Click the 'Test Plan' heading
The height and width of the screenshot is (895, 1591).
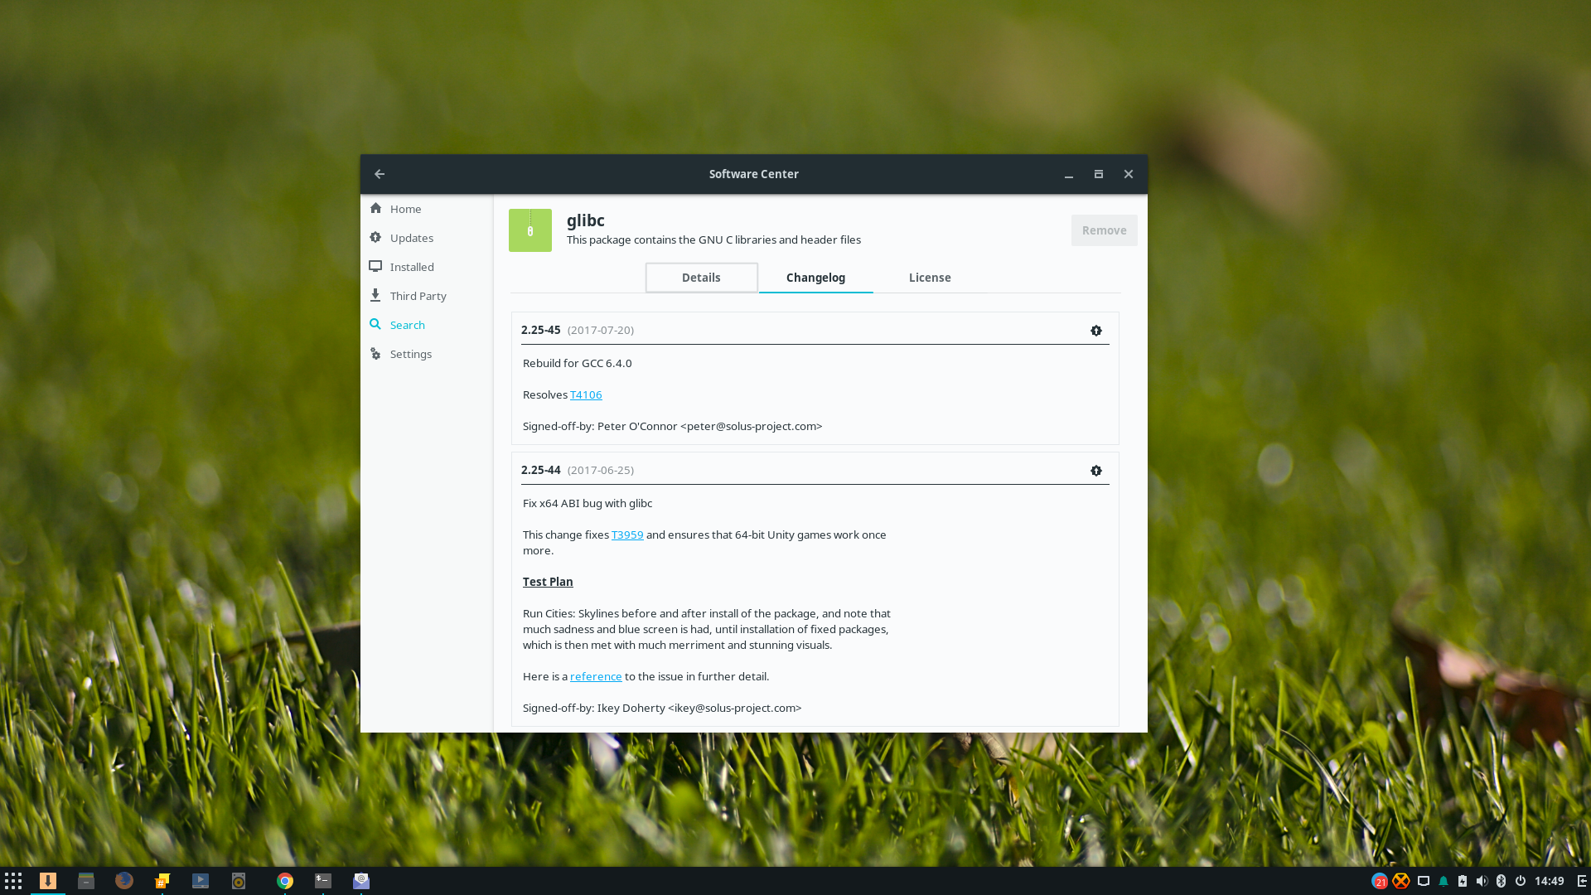(548, 582)
